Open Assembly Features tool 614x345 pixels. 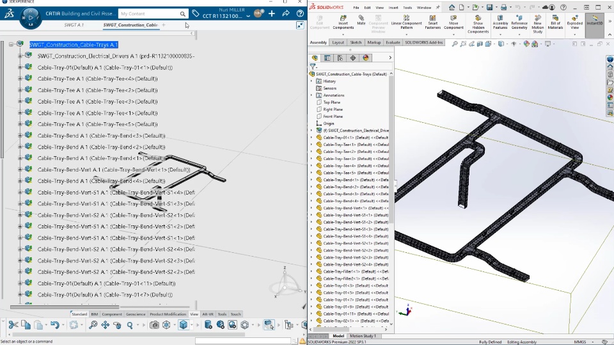(500, 22)
